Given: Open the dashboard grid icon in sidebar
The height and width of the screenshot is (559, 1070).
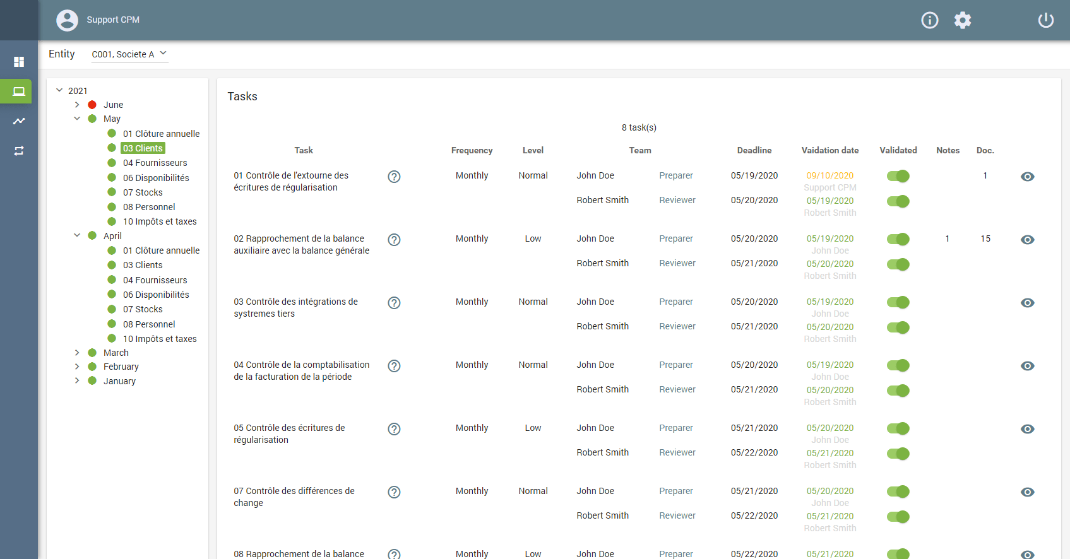Looking at the screenshot, I should point(19,62).
